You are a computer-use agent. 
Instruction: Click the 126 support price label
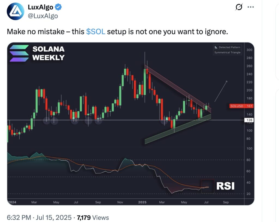pos(249,120)
